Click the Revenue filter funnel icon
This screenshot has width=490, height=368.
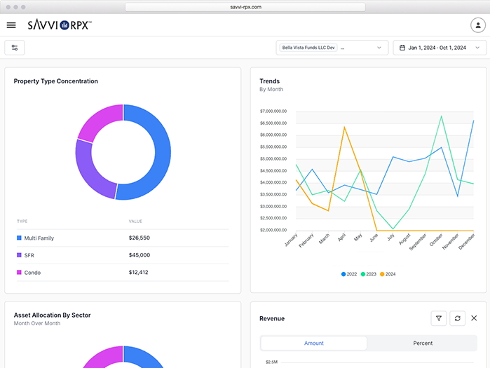438,318
